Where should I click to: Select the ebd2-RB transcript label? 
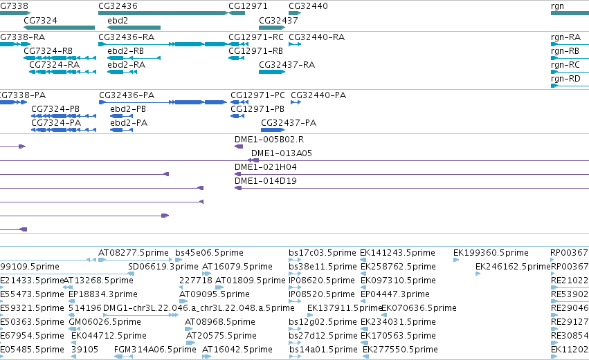click(125, 51)
